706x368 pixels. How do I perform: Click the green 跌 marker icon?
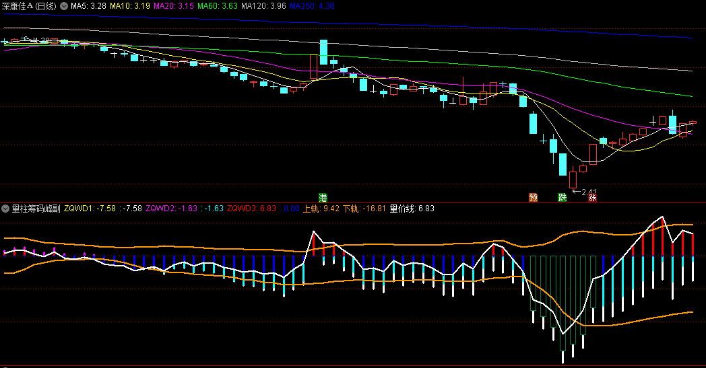[x=563, y=197]
